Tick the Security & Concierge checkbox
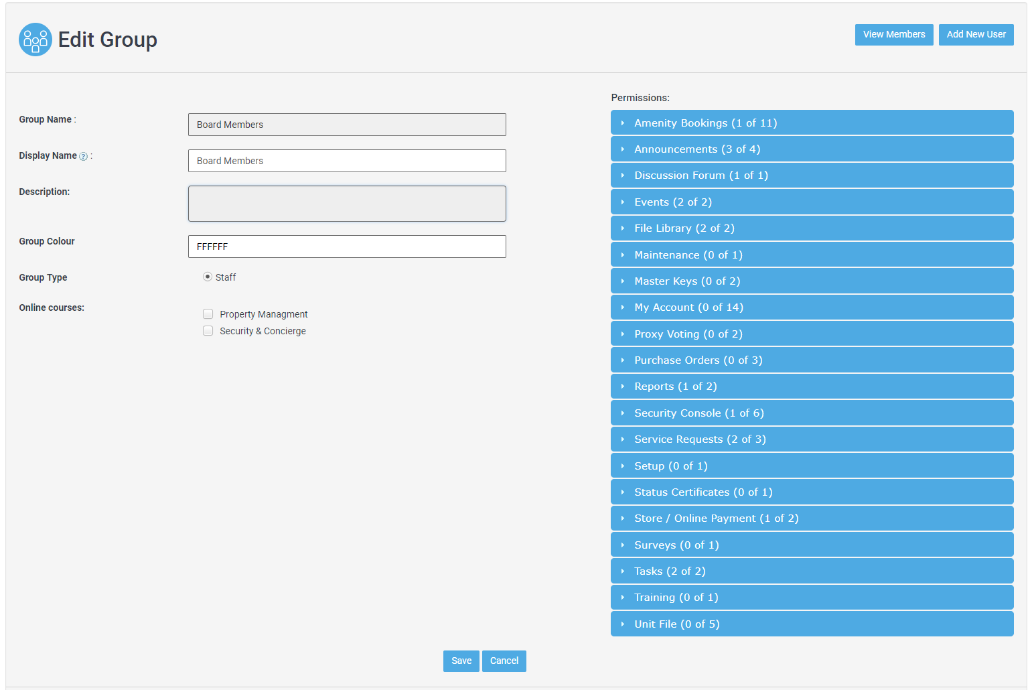The width and height of the screenshot is (1032, 690). tap(208, 331)
